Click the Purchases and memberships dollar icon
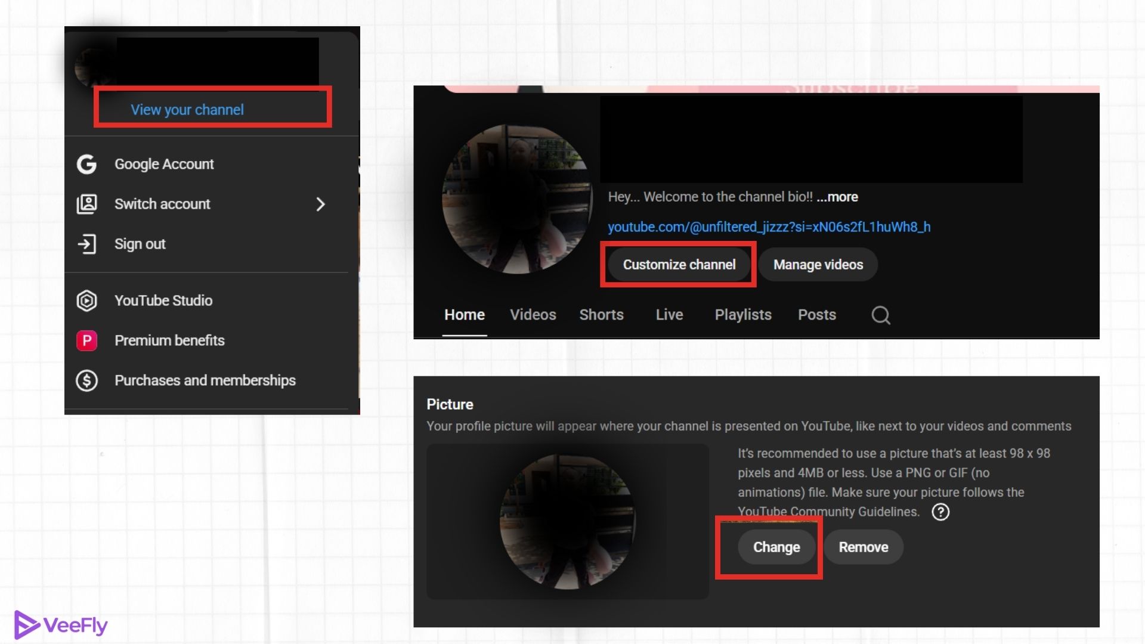1145x644 pixels. click(x=86, y=380)
